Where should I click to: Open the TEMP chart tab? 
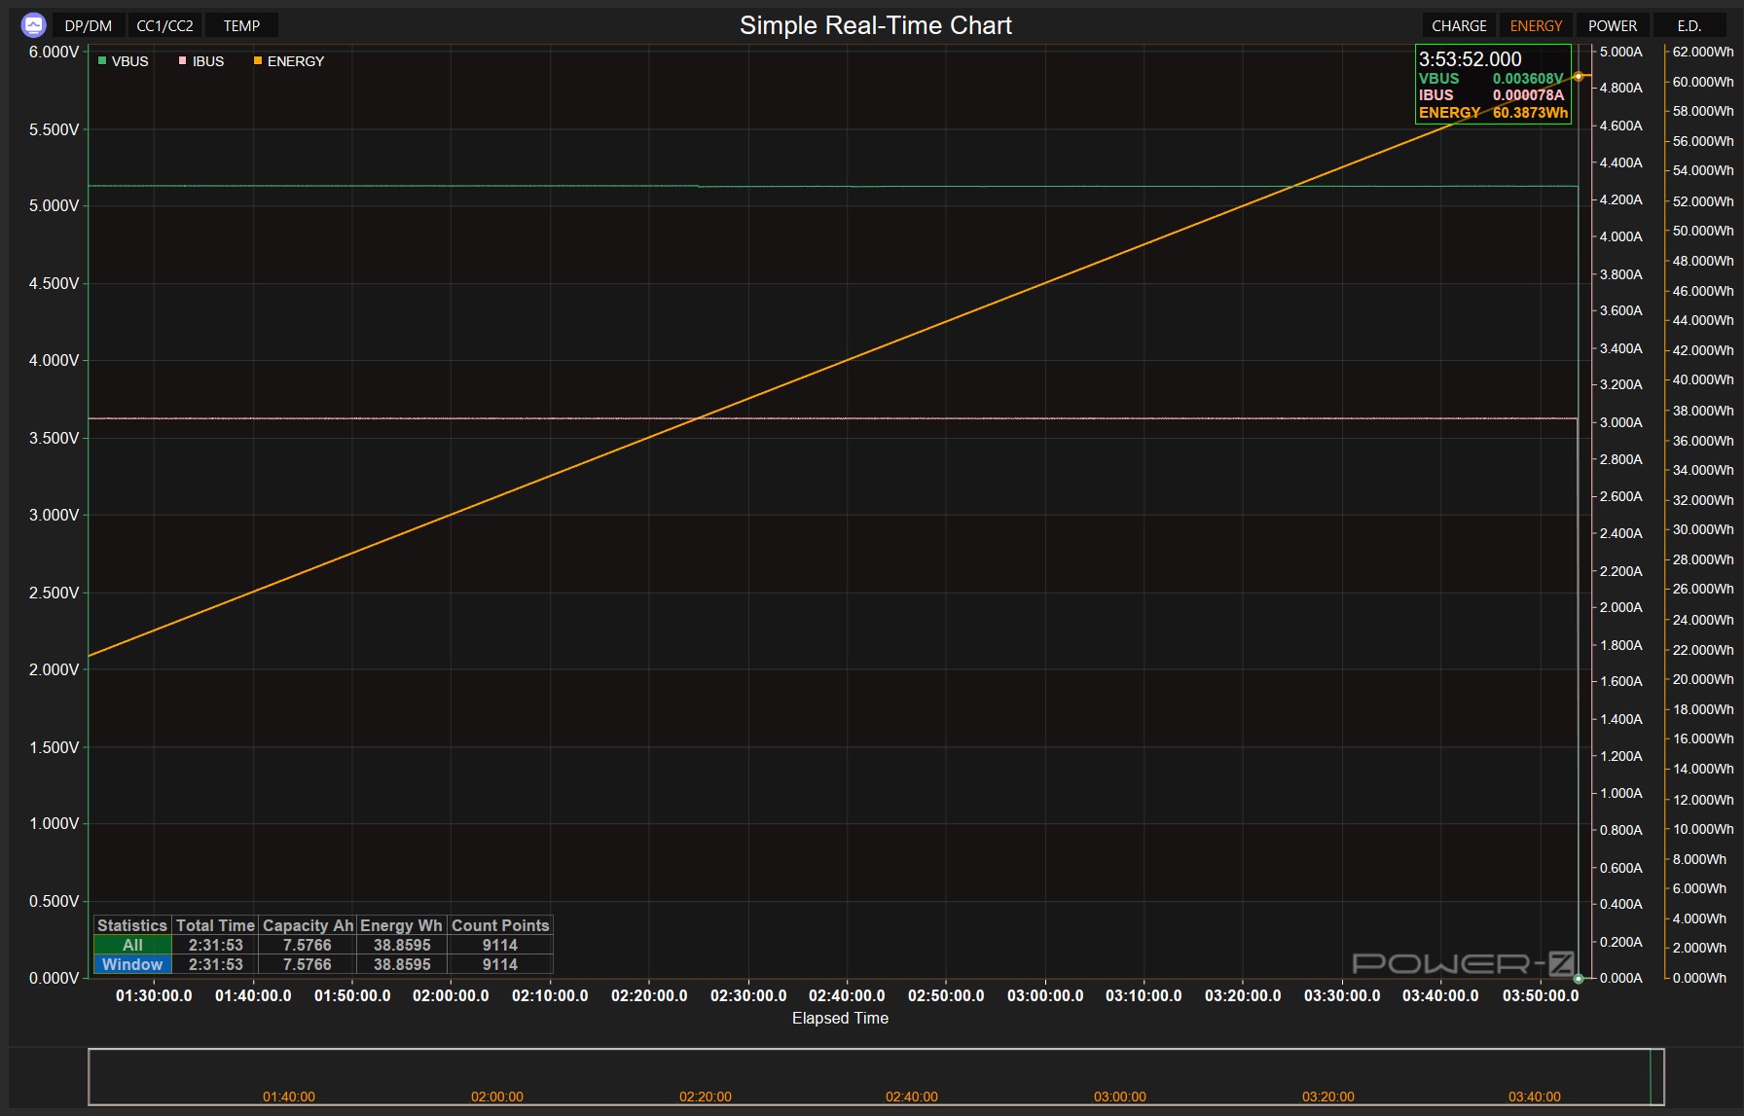click(241, 25)
